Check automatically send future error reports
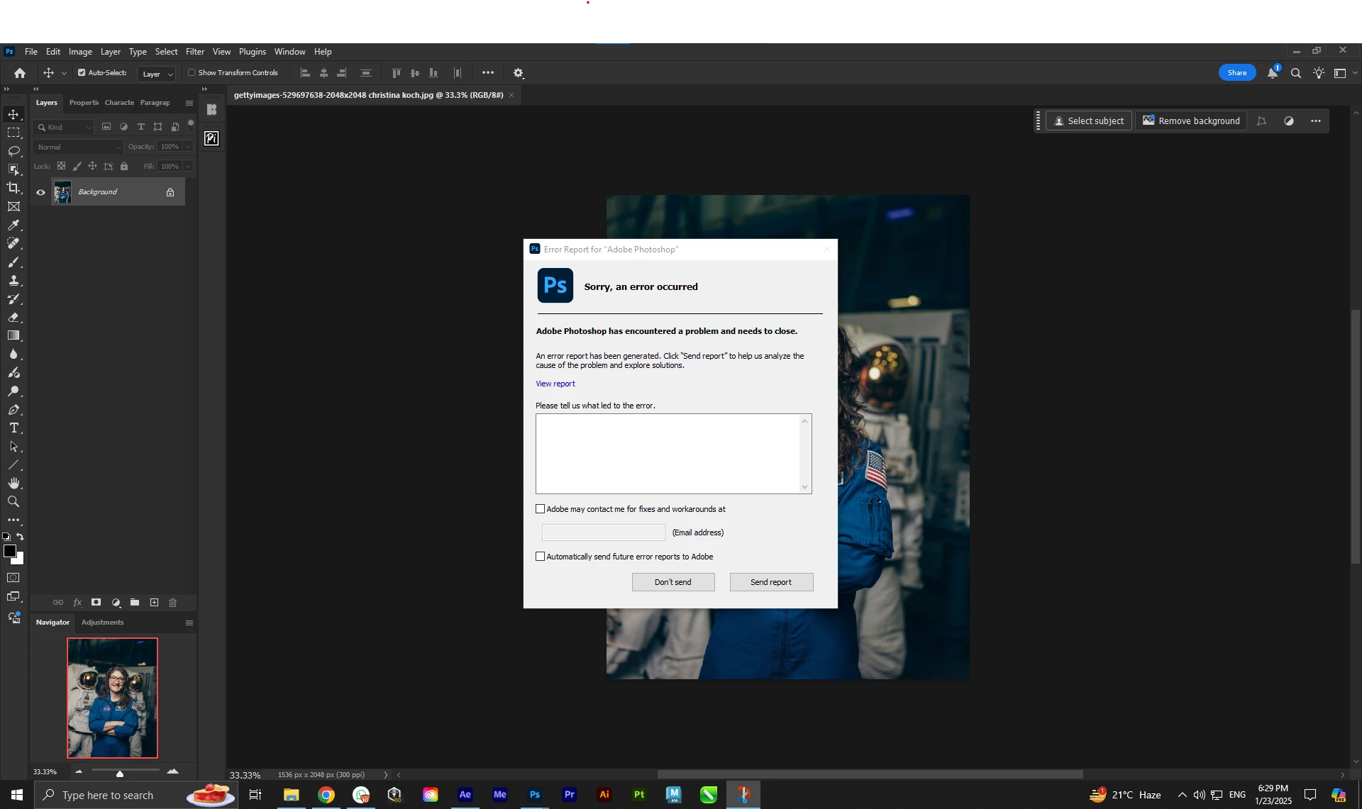This screenshot has width=1362, height=809. click(541, 557)
